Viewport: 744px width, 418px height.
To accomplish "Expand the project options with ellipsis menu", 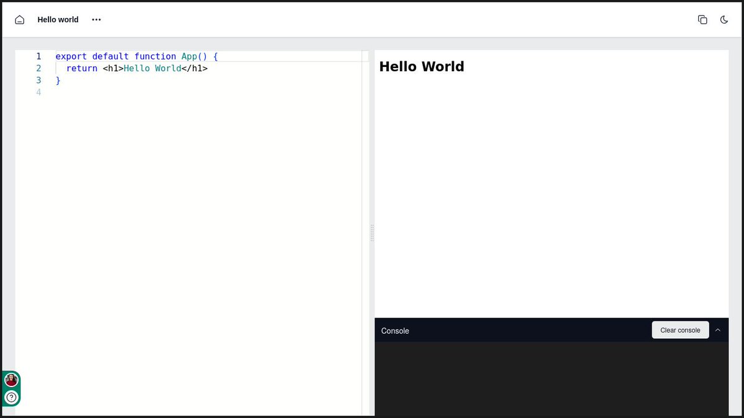I will pos(96,20).
